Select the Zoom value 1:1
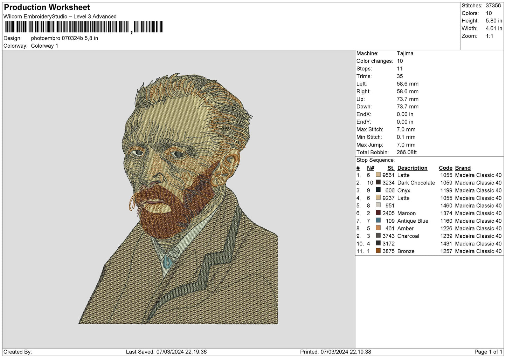The image size is (506, 358). 490,36
